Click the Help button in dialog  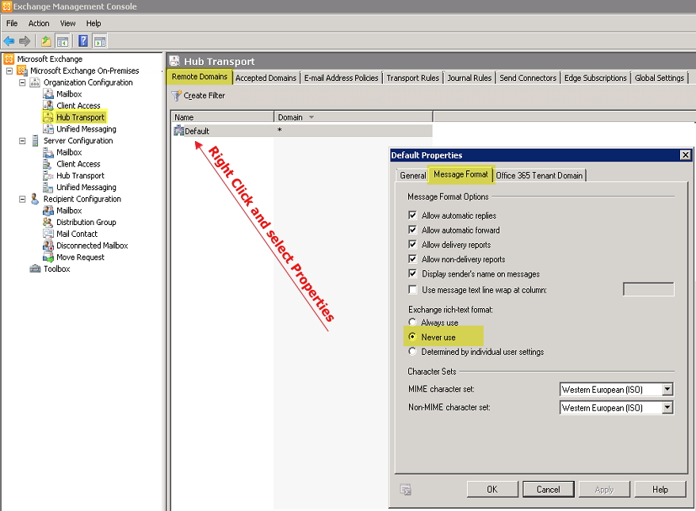coord(660,490)
